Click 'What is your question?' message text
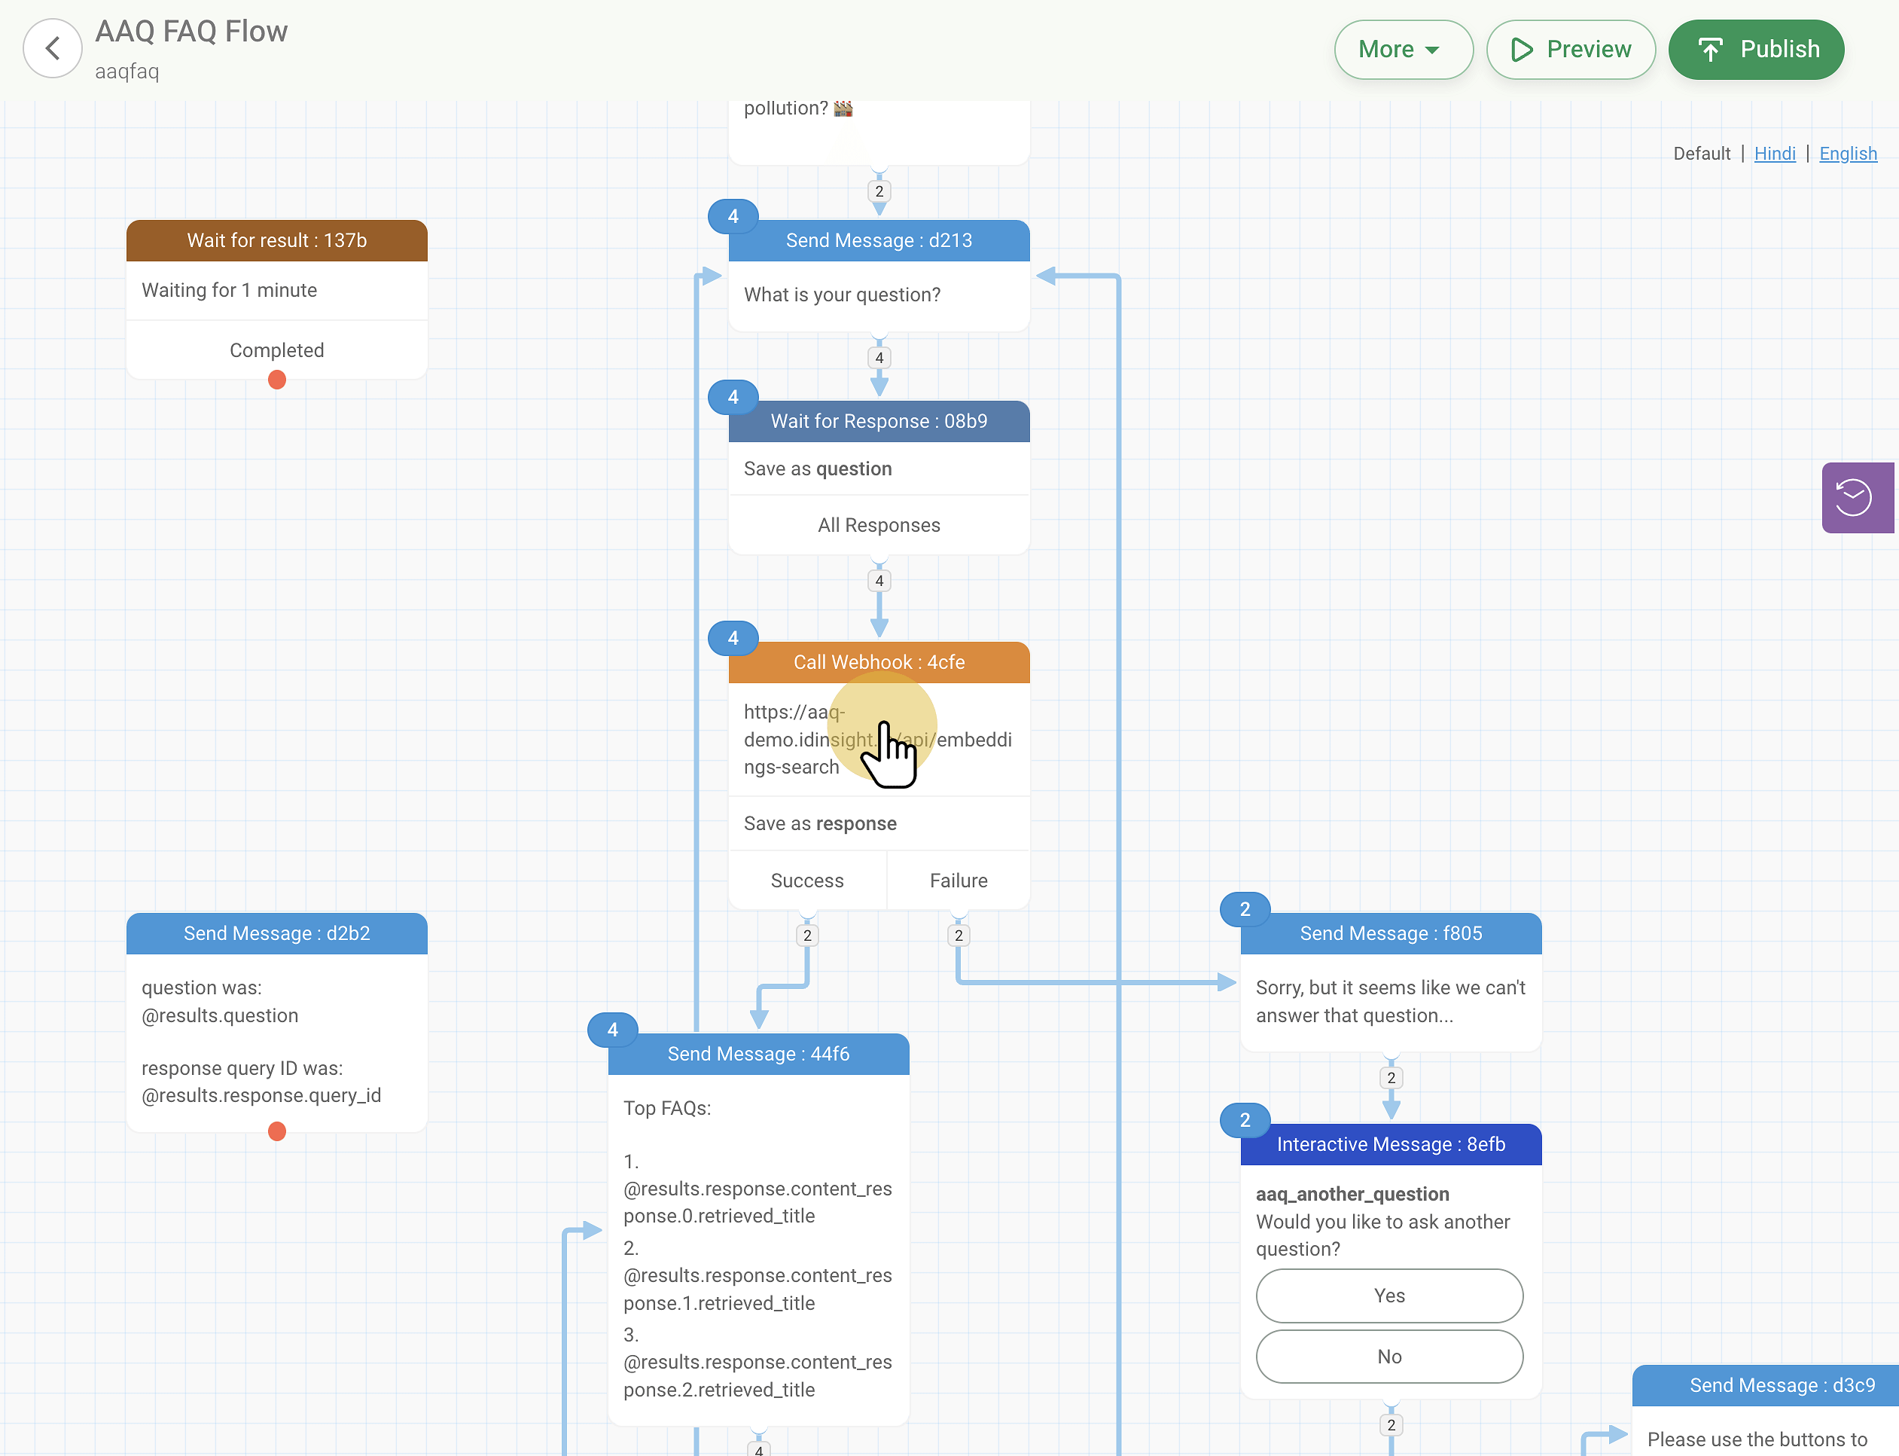This screenshot has height=1456, width=1899. [x=842, y=295]
